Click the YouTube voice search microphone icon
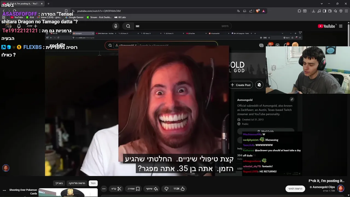 point(116,26)
